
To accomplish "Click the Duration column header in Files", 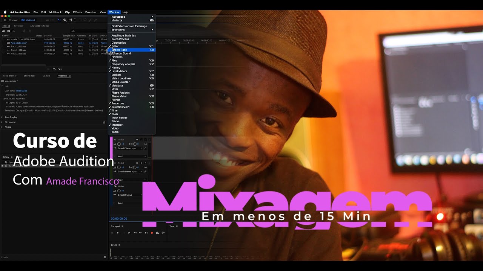I will click(48, 35).
